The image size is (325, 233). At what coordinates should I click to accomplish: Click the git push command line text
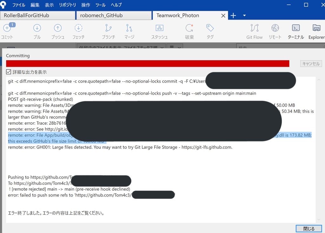(x=132, y=93)
